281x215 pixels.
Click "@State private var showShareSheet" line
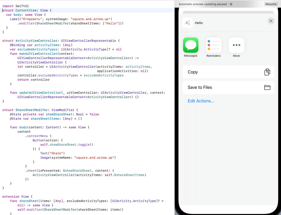[x=54, y=114]
